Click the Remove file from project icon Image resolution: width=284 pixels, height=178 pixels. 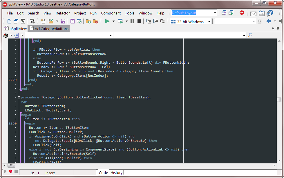(x=95, y=21)
